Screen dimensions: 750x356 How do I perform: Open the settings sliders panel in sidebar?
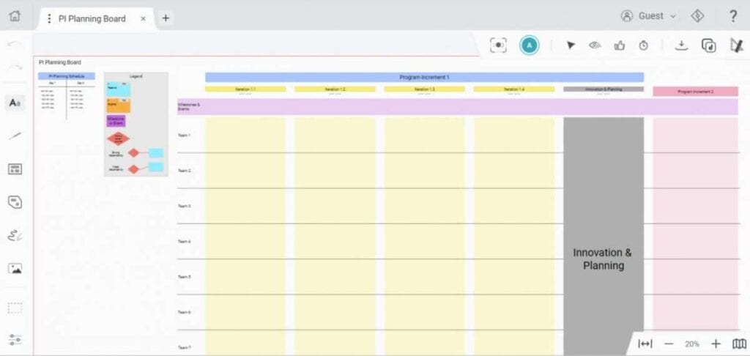tap(15, 340)
